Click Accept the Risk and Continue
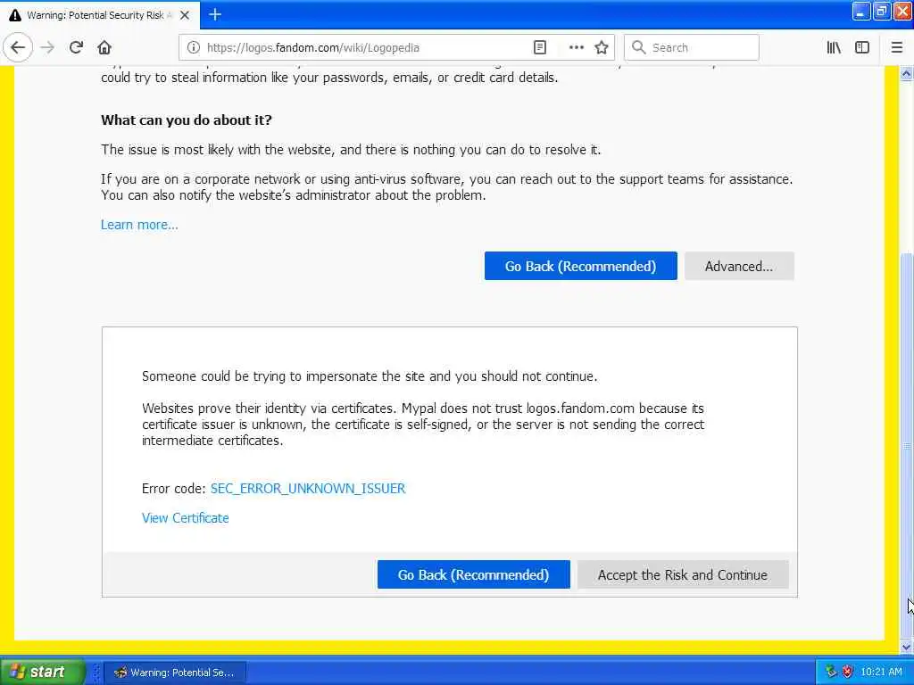Image resolution: width=914 pixels, height=685 pixels. [x=683, y=575]
